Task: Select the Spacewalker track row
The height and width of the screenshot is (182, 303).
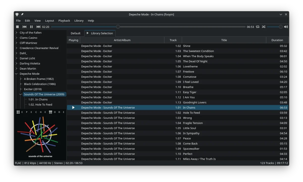Action: [178, 149]
